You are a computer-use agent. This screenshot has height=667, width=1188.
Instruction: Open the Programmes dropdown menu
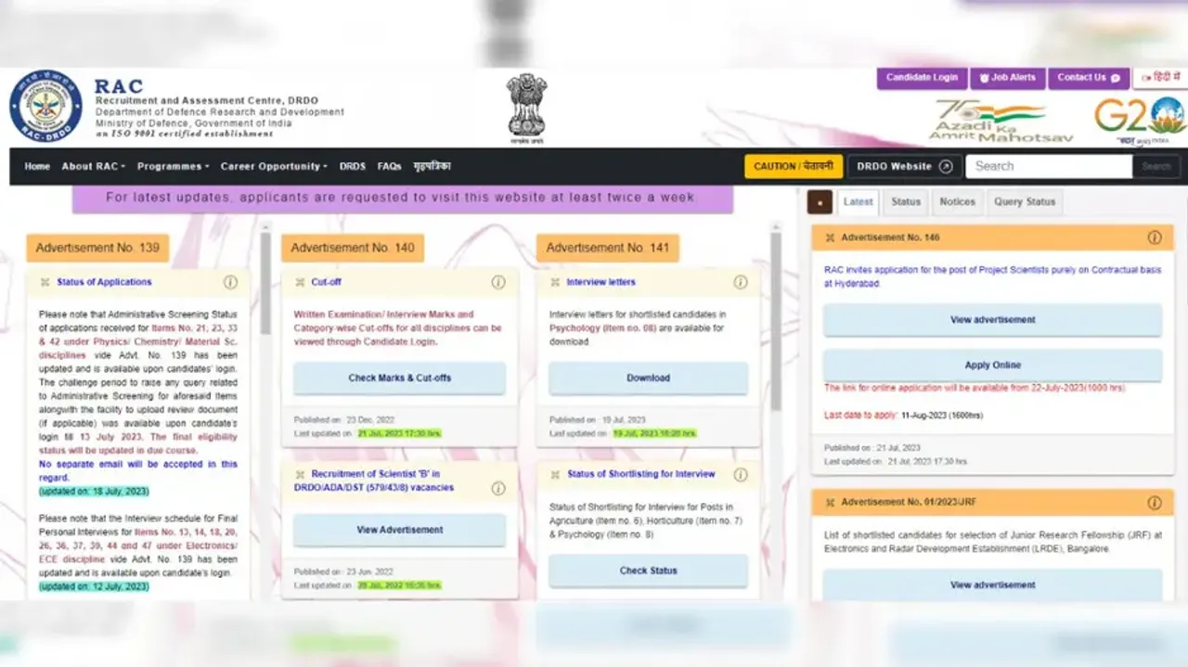coord(173,167)
